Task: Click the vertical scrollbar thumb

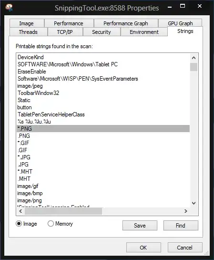Action: [194, 67]
